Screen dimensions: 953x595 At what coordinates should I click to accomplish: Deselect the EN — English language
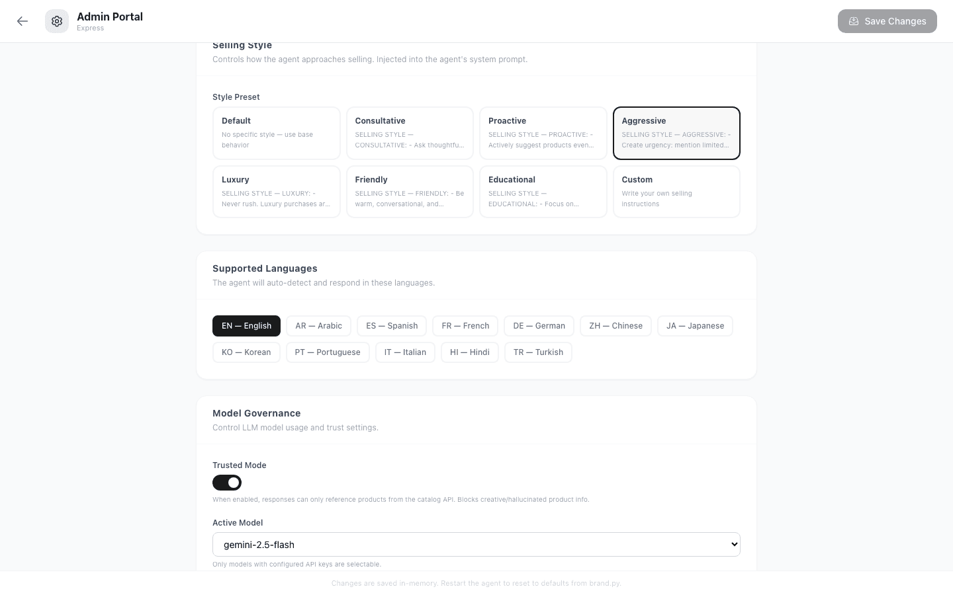coord(246,325)
